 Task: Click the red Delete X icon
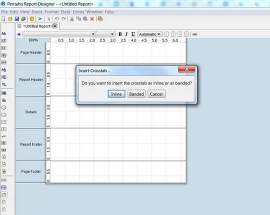[x=92, y=19]
